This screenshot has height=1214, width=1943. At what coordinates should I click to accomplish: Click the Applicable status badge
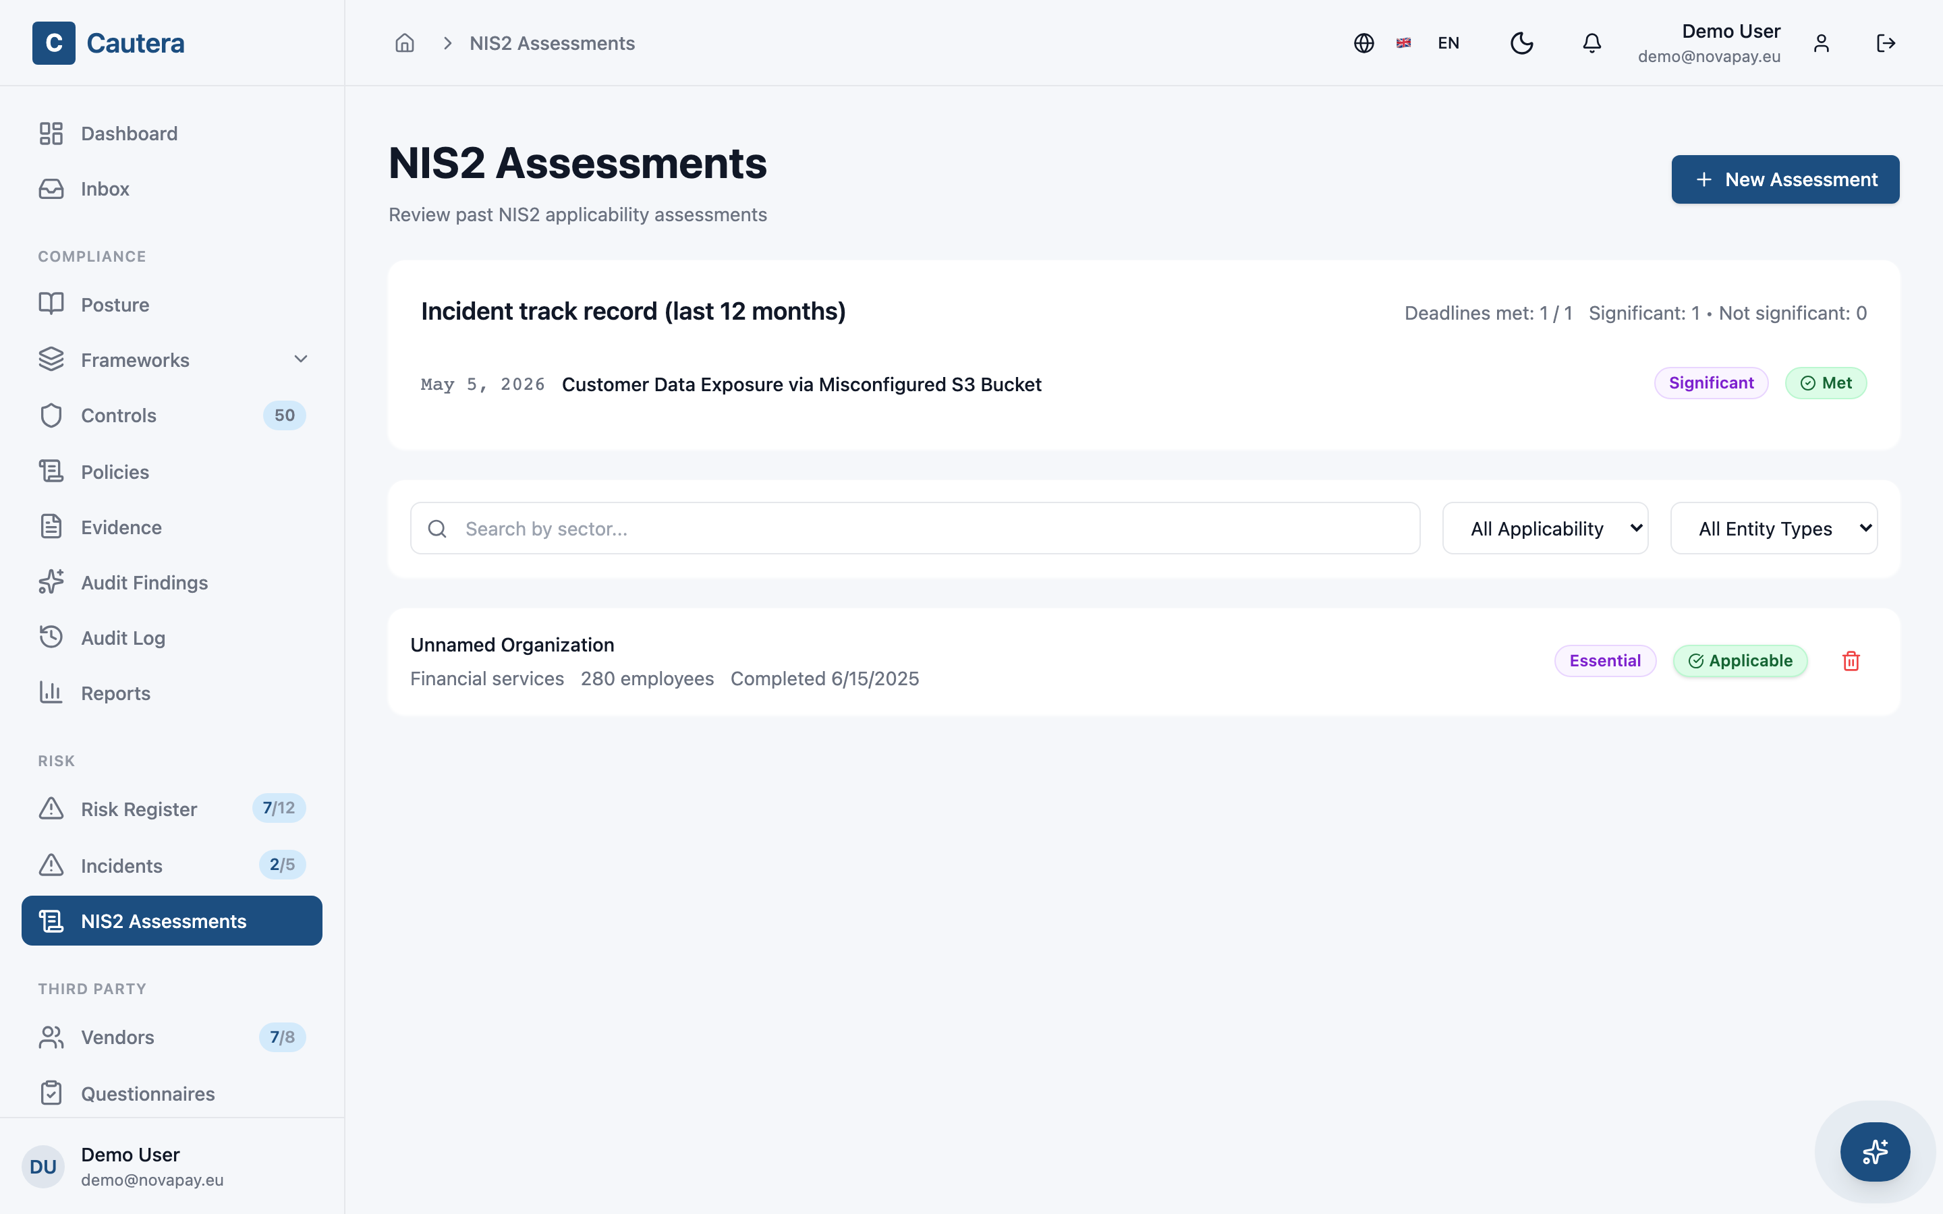coord(1740,661)
